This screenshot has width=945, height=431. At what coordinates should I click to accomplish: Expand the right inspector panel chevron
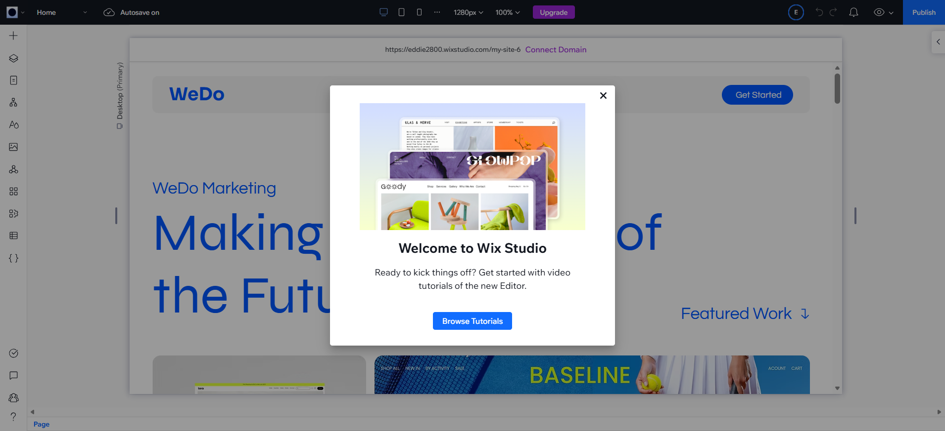(938, 42)
